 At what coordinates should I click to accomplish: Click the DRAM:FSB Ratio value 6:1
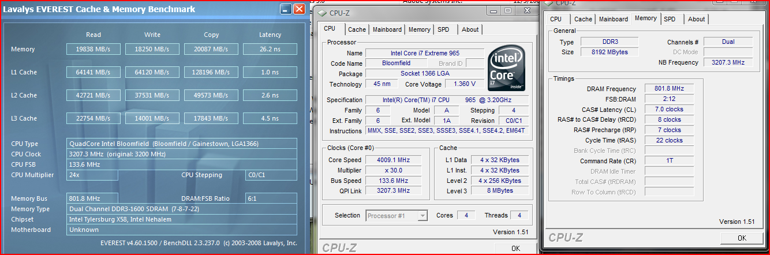click(x=271, y=198)
